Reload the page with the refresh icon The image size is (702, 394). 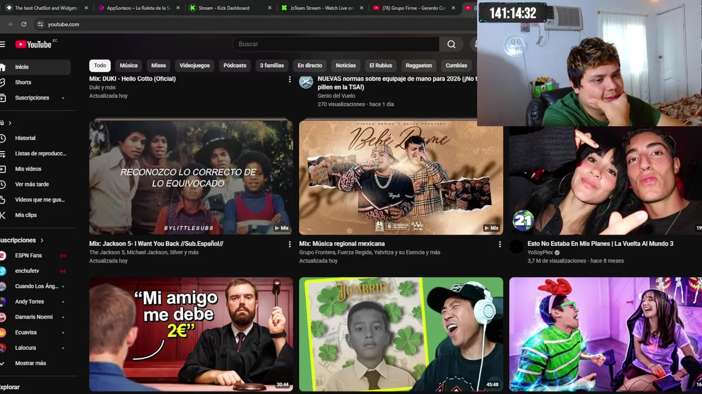coord(24,24)
